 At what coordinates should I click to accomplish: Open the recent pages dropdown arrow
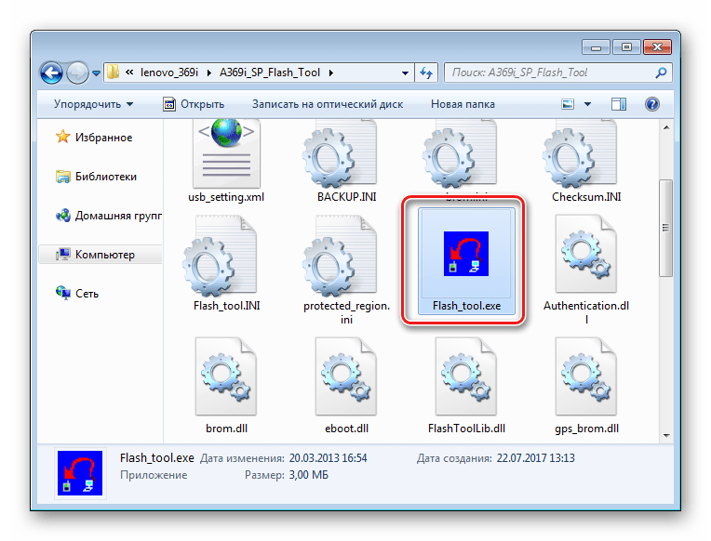tap(96, 73)
